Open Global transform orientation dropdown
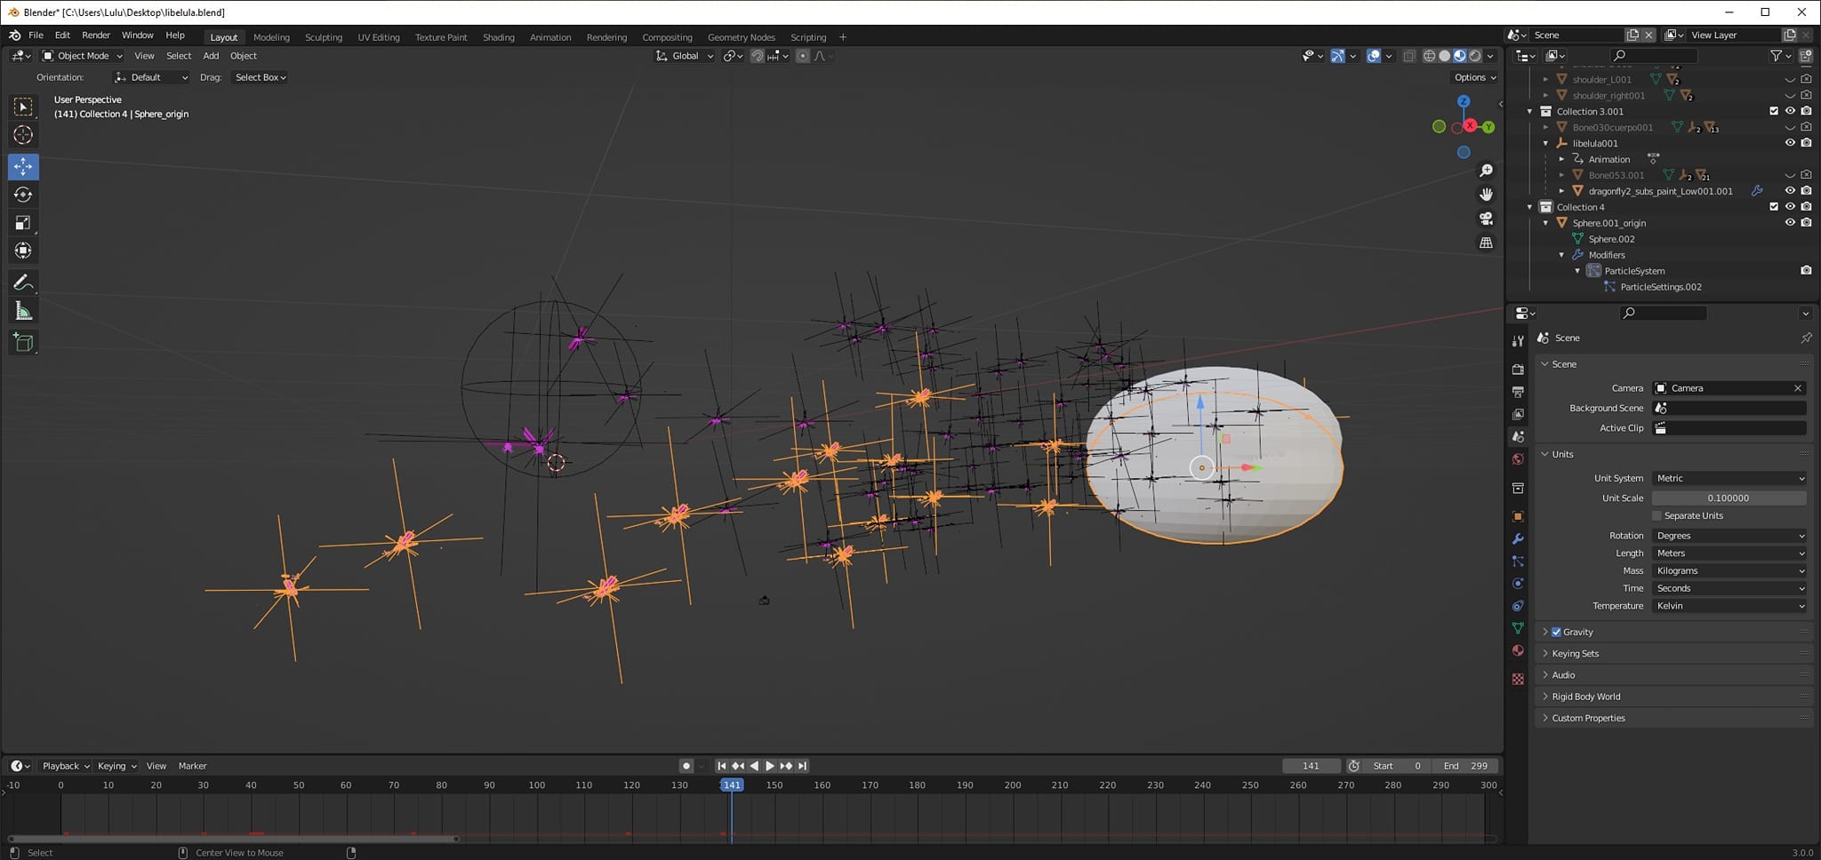1821x860 pixels. (684, 56)
